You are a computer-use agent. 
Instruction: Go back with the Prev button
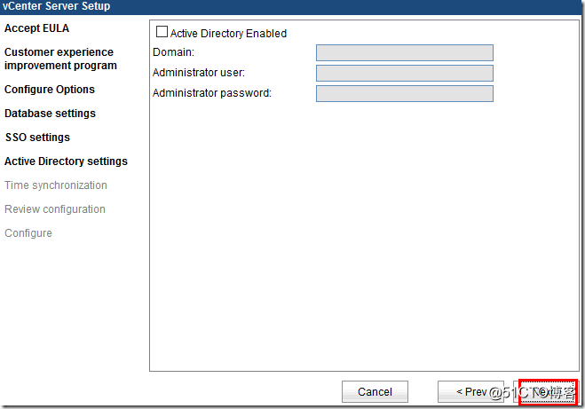[x=470, y=391]
